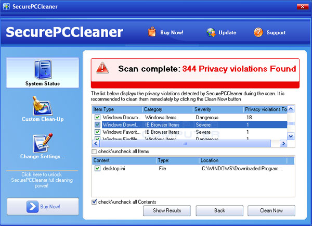Uncheck the desktop.ini content checkbox

click(97, 168)
